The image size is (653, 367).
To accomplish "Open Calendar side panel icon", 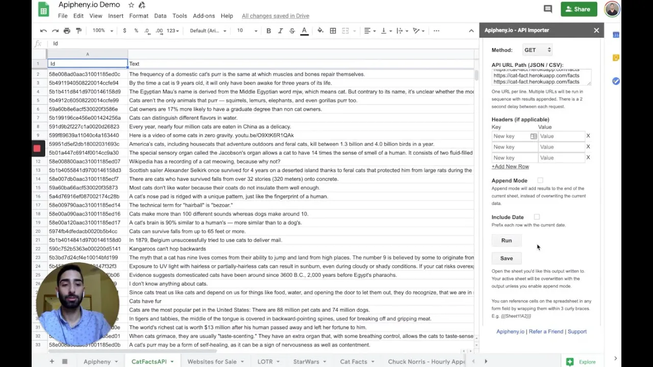I will pos(616,35).
